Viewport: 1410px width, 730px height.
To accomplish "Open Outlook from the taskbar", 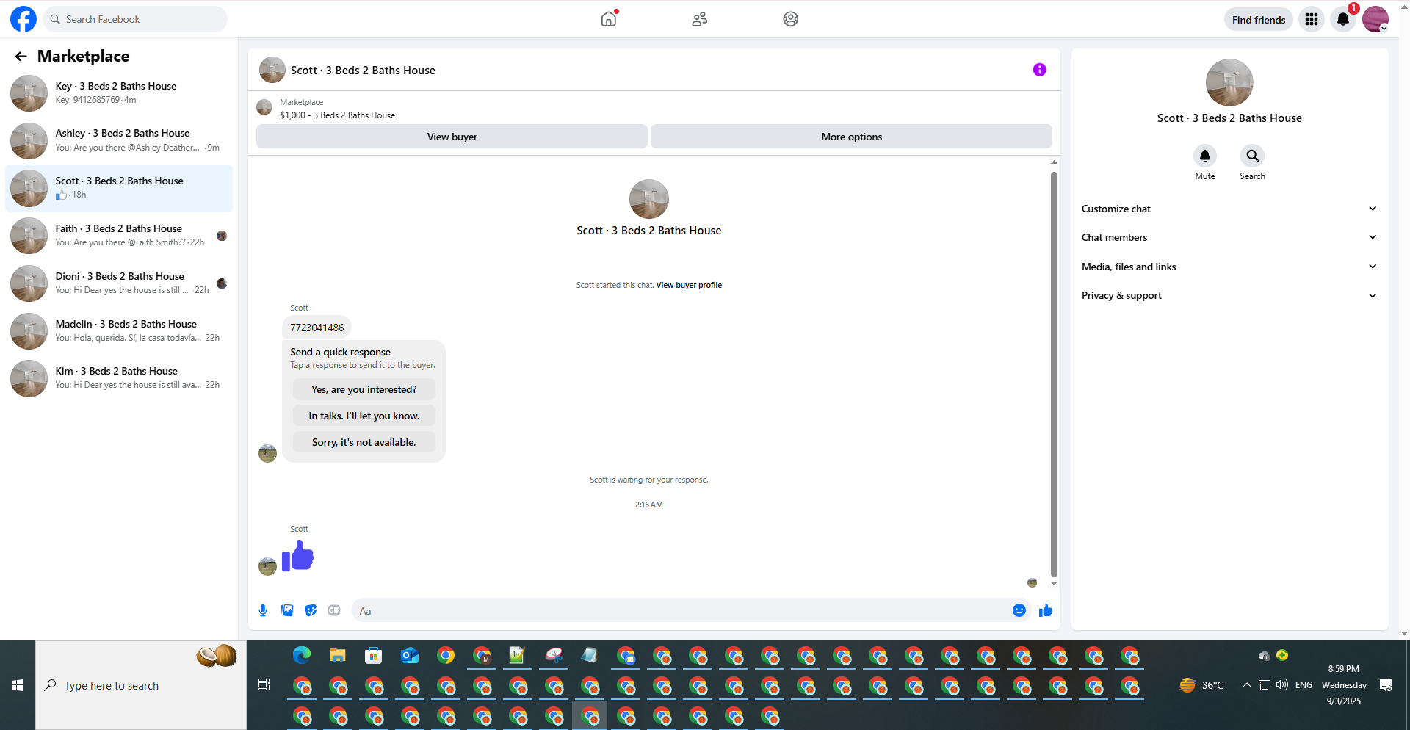I will [x=410, y=655].
